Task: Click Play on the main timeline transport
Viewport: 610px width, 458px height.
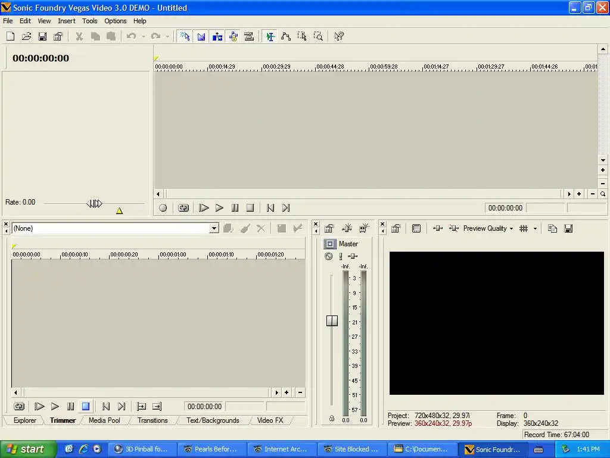Action: coord(219,208)
